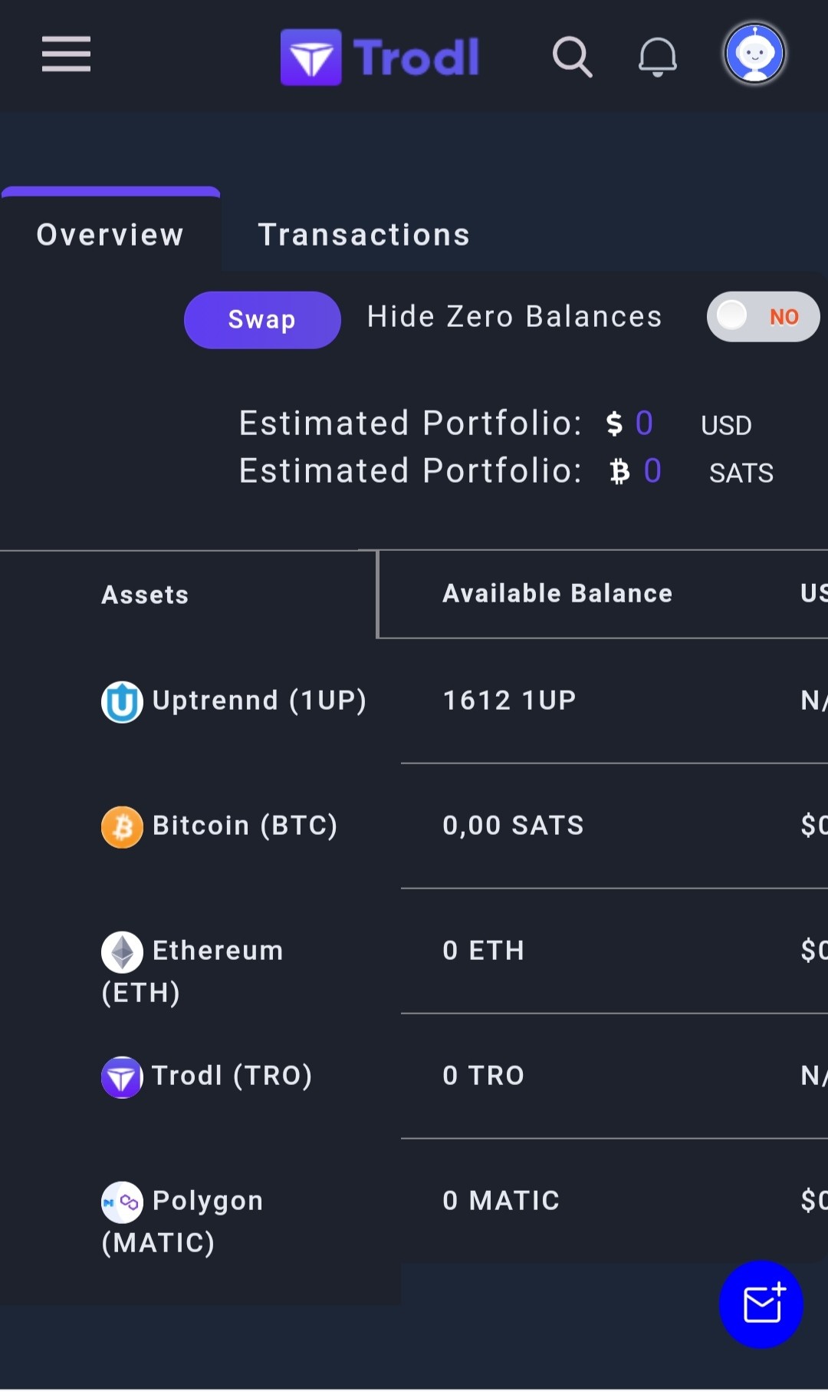The width and height of the screenshot is (828, 1398).
Task: Click the Hide Zero Balances label
Action: tap(514, 317)
